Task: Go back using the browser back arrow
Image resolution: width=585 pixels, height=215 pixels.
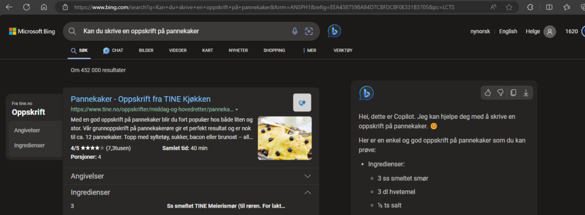Action: point(9,7)
